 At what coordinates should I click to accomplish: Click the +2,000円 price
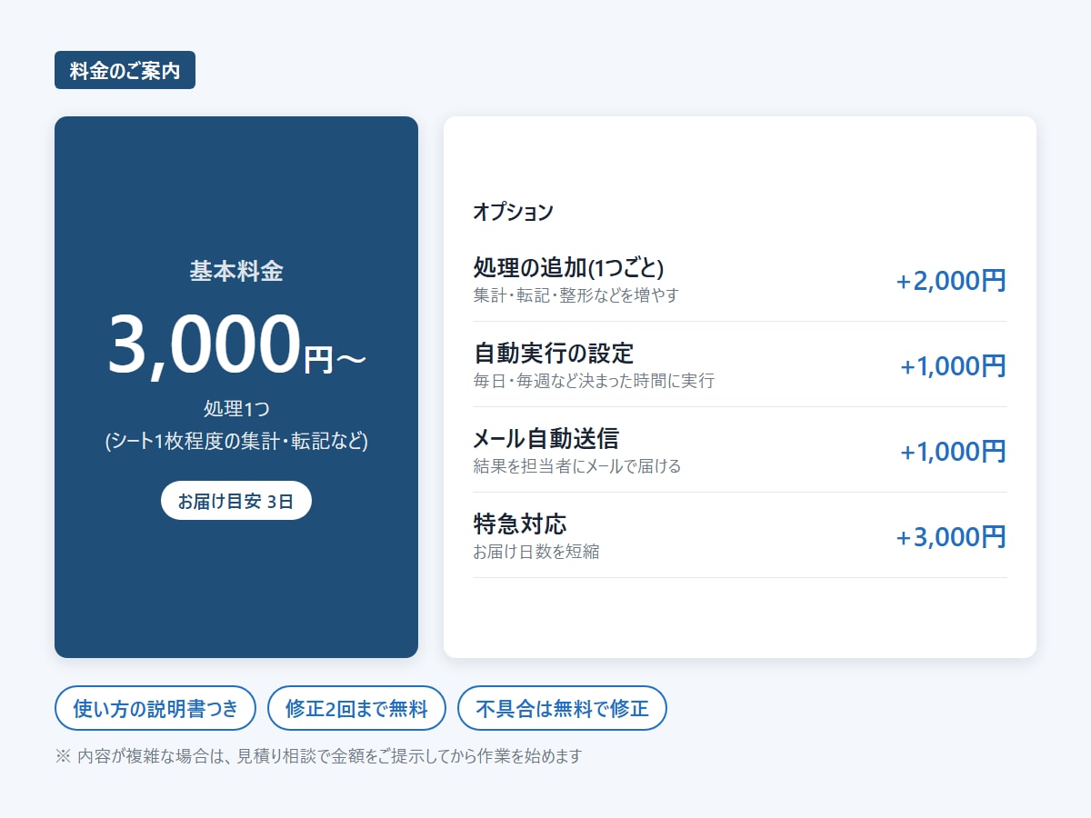(x=951, y=281)
